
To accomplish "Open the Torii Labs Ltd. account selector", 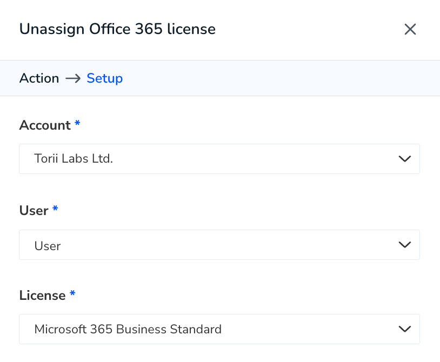I will click(x=219, y=159).
